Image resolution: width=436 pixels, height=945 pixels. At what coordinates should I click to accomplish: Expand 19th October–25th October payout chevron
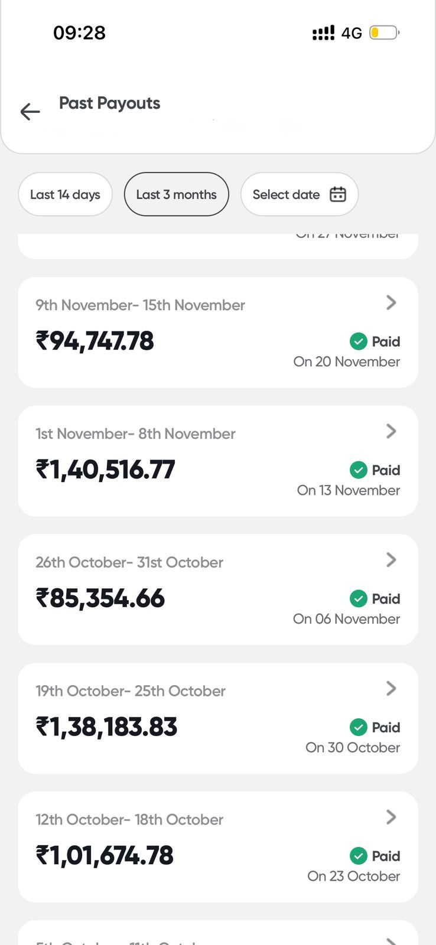[x=391, y=689]
